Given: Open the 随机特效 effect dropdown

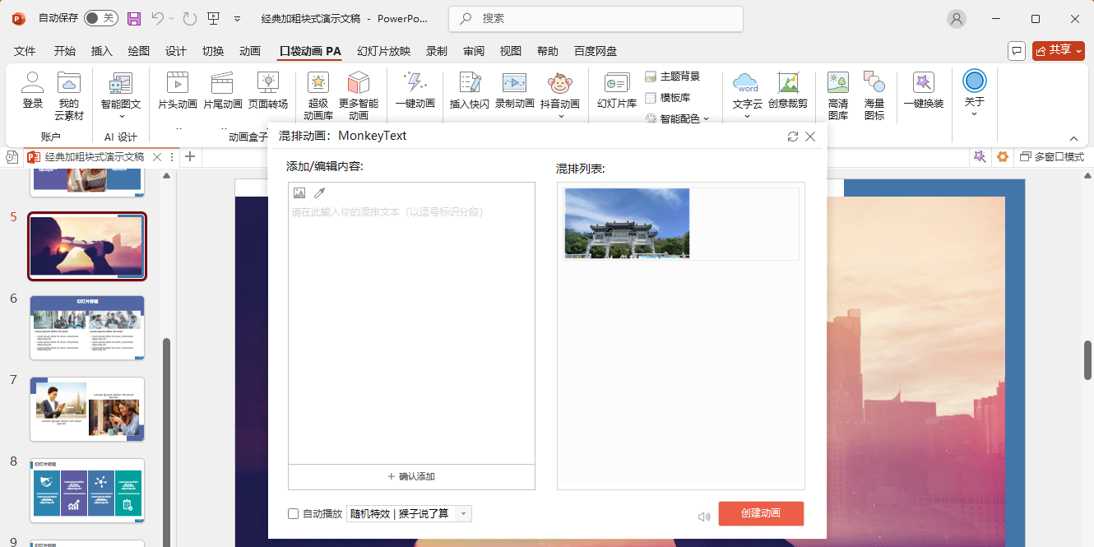Looking at the screenshot, I should [463, 514].
